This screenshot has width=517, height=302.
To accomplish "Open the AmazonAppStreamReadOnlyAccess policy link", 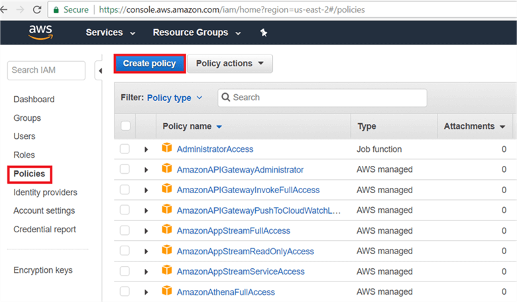I will point(245,252).
